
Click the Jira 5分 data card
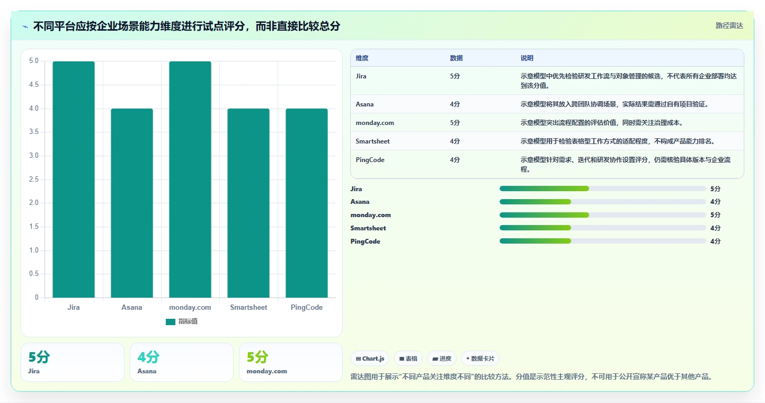73,362
